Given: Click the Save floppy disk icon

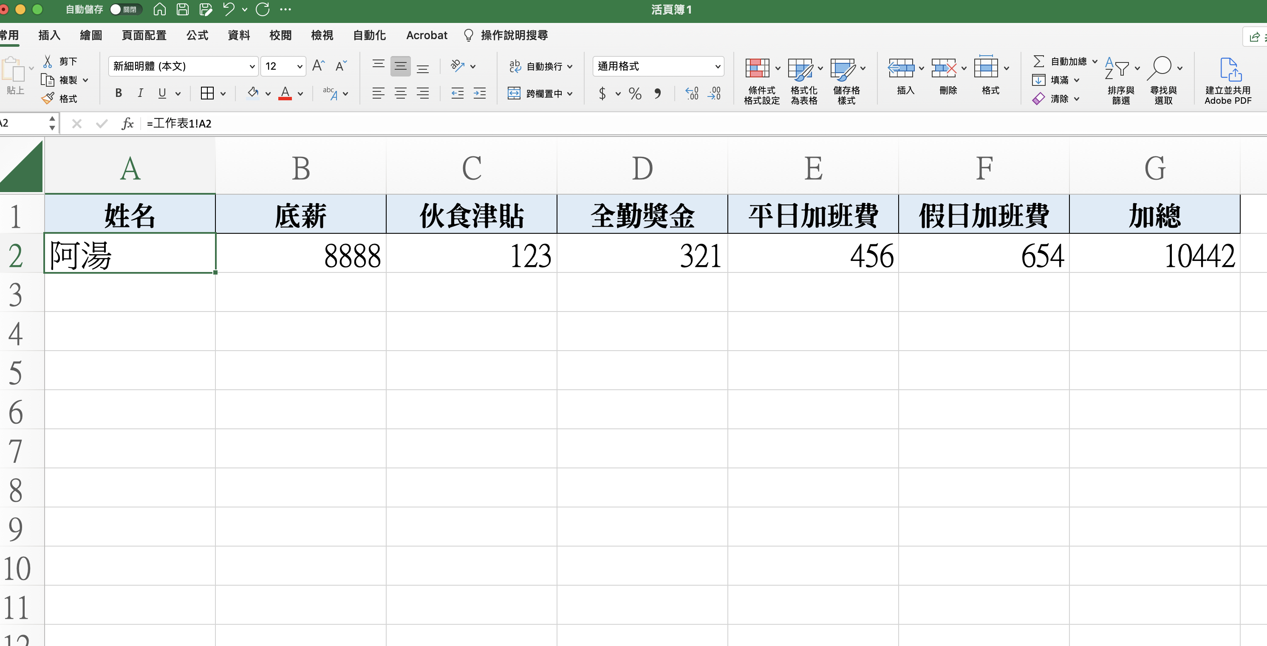Looking at the screenshot, I should 182,9.
